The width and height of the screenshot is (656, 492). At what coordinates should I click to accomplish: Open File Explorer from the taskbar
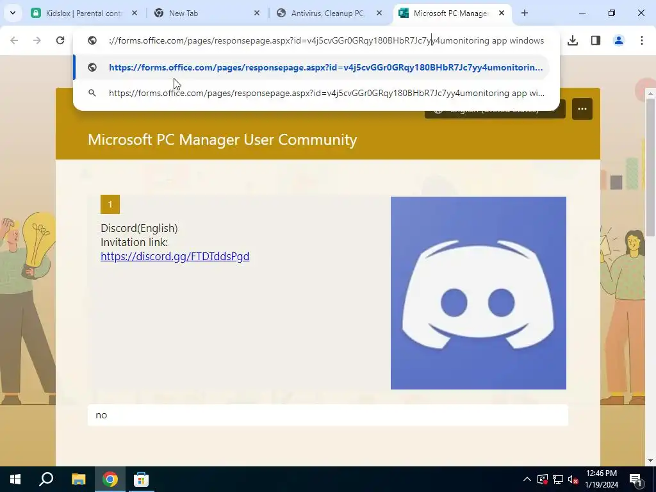pyautogui.click(x=78, y=479)
